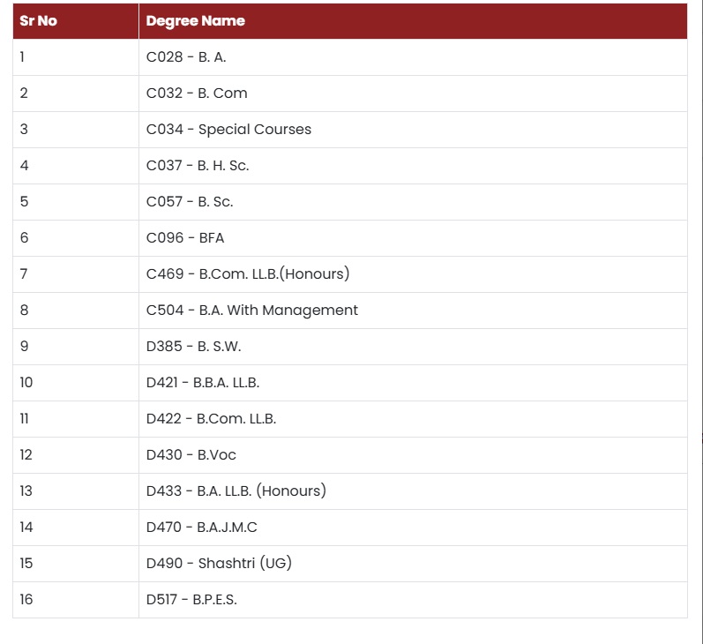Screen dimensions: 703x644
Task: Select the D517 - B.P.E.S. row
Action: click(x=350, y=600)
